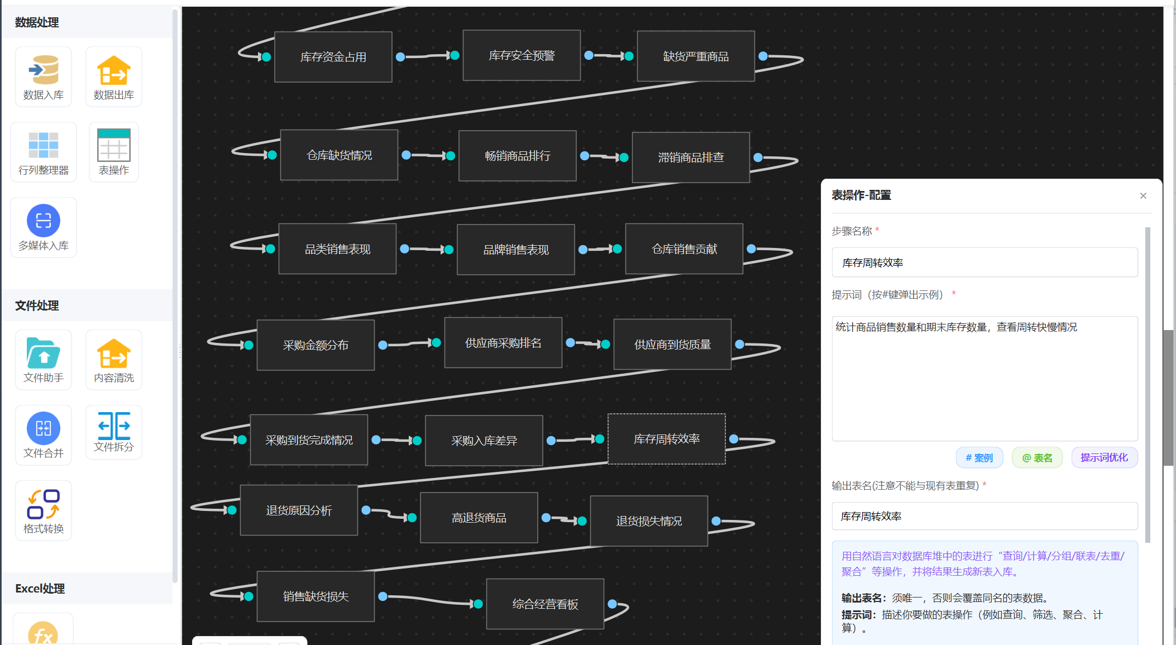
Task: Click the config panel vertical scrollbar
Action: pos(1148,385)
